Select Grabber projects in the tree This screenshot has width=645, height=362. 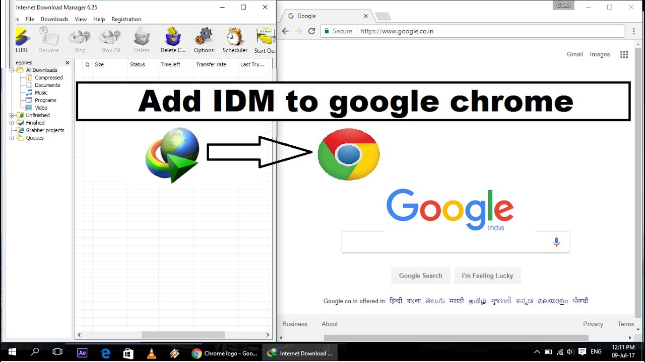[45, 130]
